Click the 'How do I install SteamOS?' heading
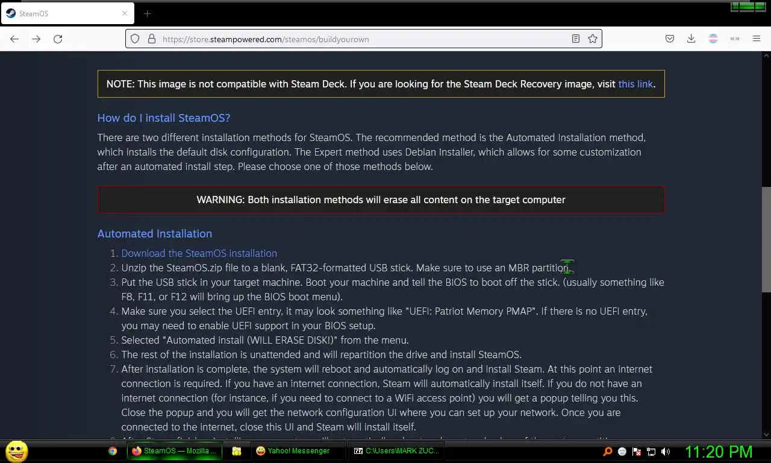Image resolution: width=771 pixels, height=463 pixels. (x=164, y=118)
